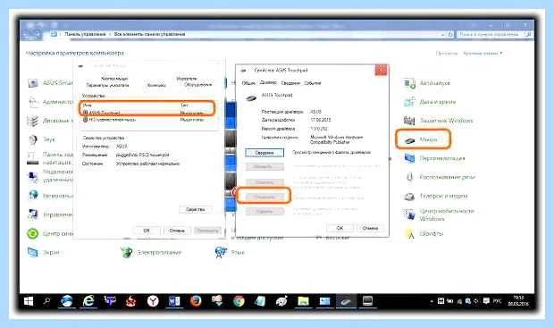Switch to Указатели tab in mouse dialog

[186, 79]
